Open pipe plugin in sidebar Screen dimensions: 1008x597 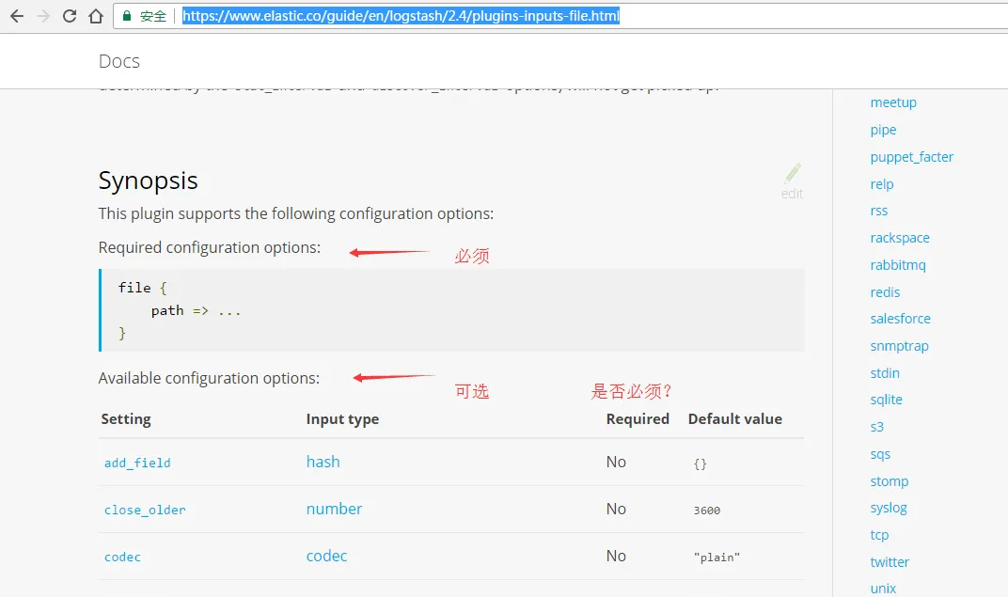(x=883, y=130)
